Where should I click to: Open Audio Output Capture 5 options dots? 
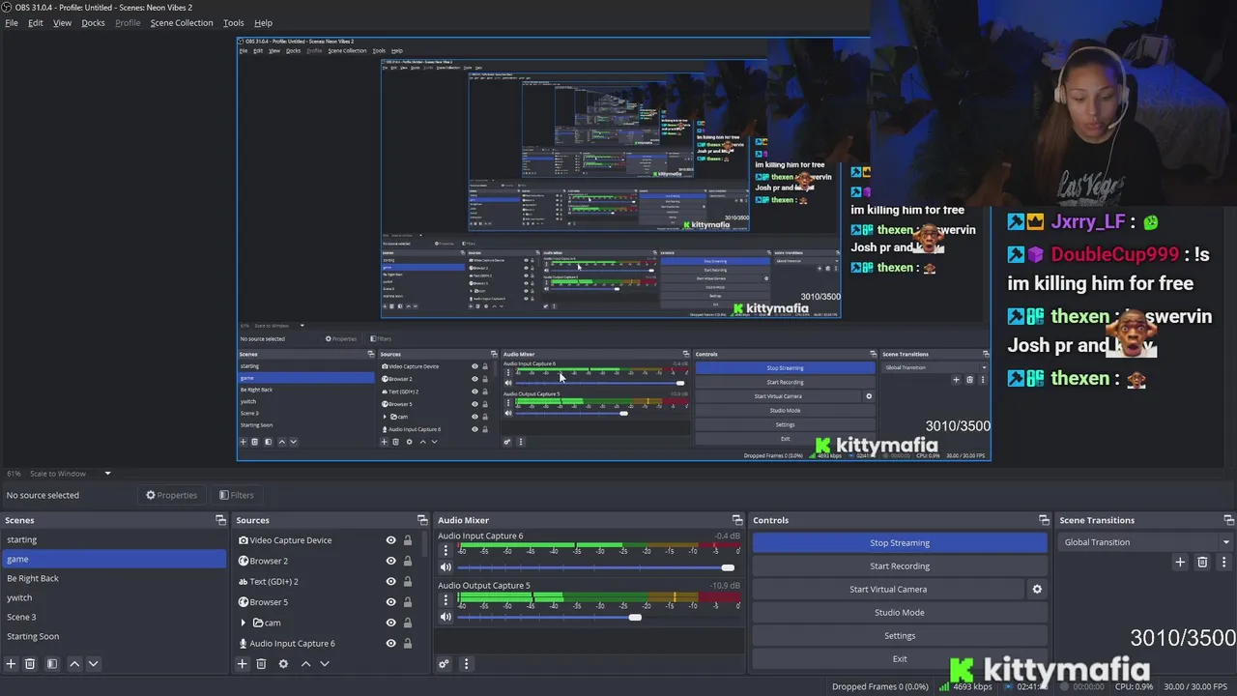tap(446, 599)
